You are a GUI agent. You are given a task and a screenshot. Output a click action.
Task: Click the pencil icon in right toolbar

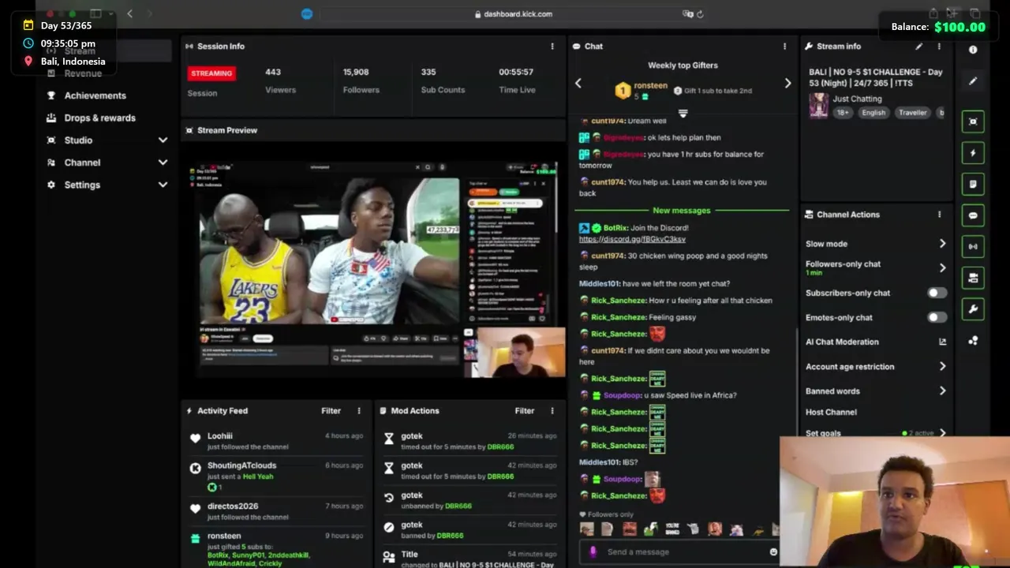coord(973,80)
